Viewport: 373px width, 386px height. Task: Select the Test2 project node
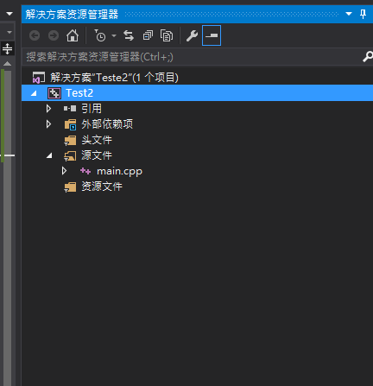[x=197, y=93]
